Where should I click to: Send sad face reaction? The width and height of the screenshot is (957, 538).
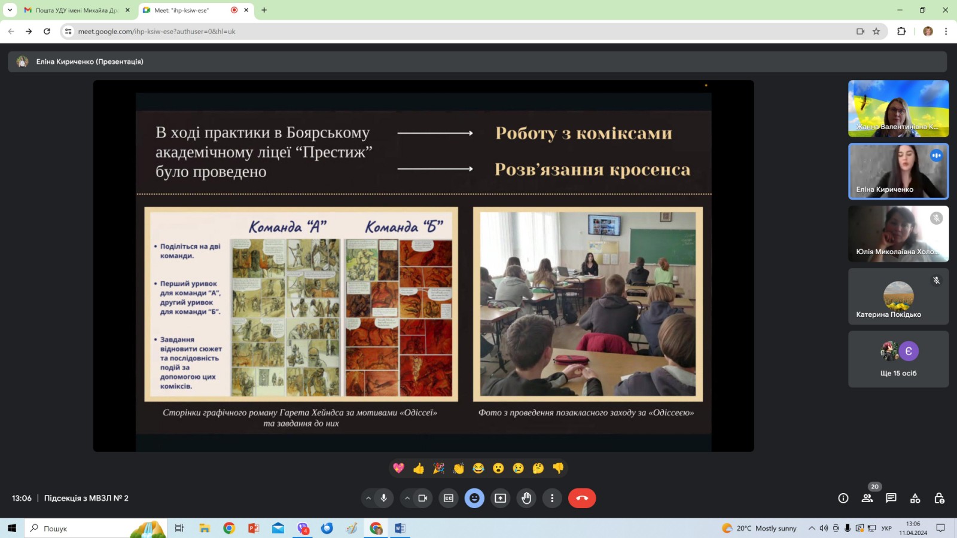click(x=519, y=468)
